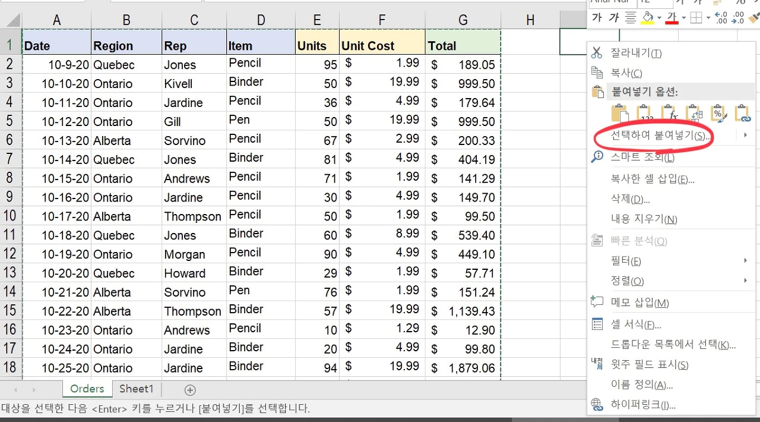Click the total cell '1,879.06'
Image resolution: width=760 pixels, height=422 pixels.
point(463,367)
